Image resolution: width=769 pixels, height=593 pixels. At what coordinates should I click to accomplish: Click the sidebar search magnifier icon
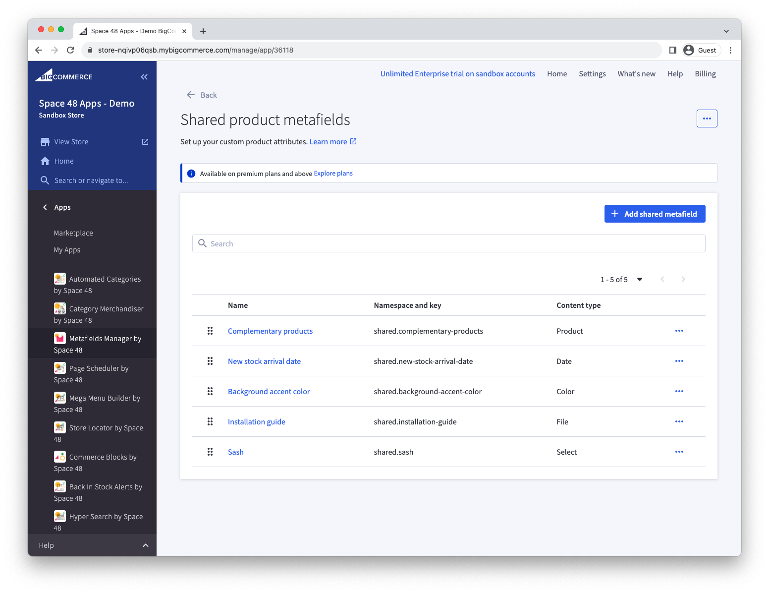(x=45, y=180)
